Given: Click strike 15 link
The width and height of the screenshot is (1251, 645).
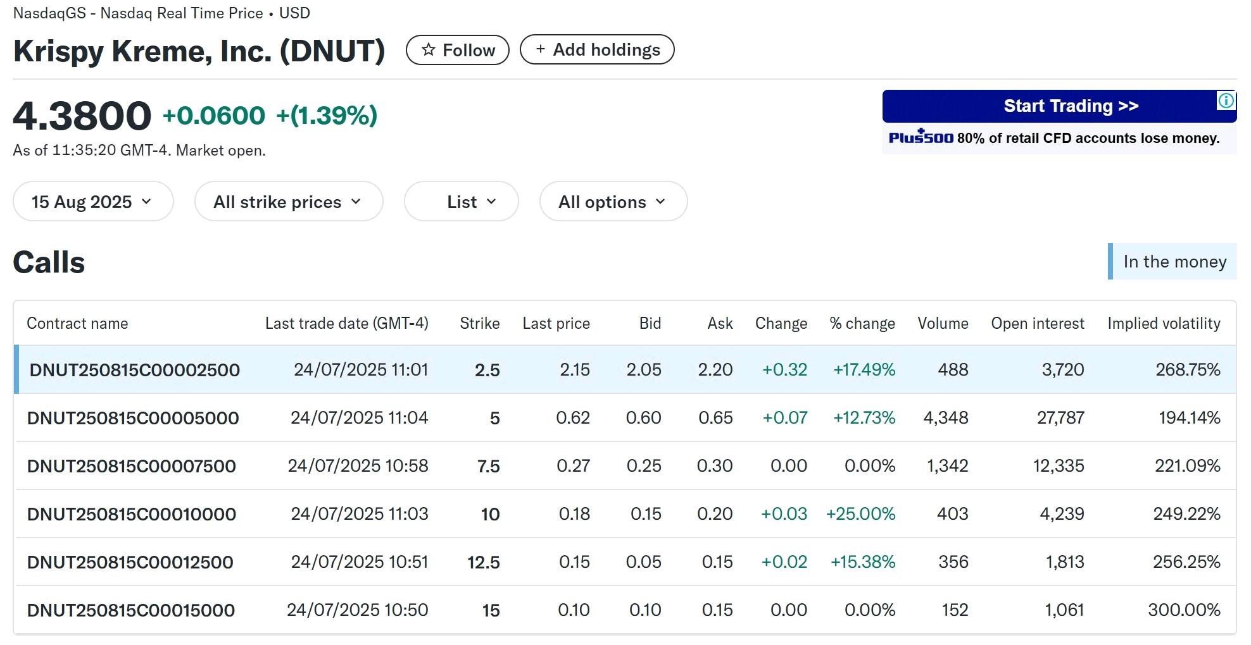Looking at the screenshot, I should [x=491, y=610].
